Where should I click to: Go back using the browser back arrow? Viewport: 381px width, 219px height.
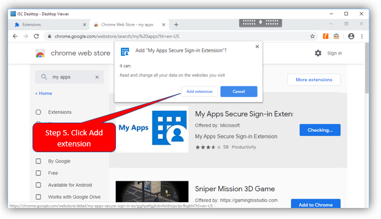pos(15,36)
